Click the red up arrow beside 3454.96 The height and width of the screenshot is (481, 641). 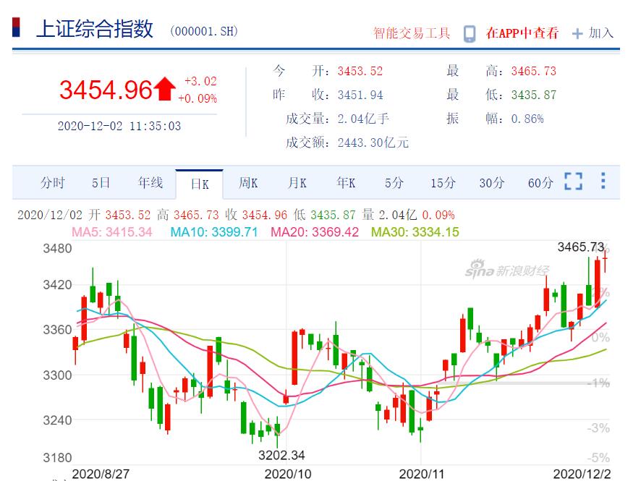tap(165, 88)
